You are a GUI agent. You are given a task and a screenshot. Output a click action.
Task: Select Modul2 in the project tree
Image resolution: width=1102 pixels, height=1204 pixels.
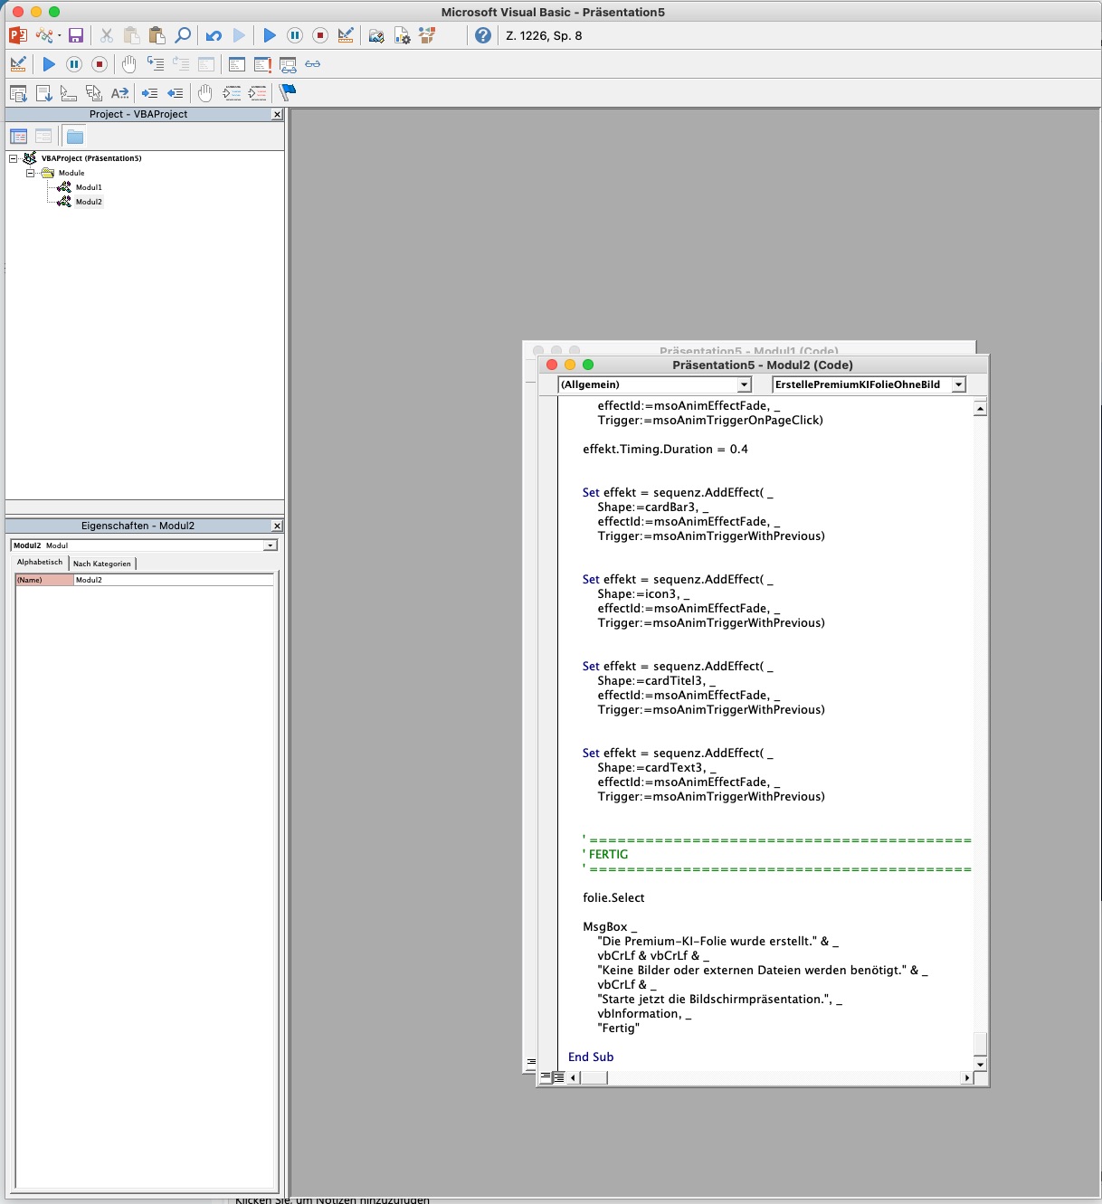(89, 202)
